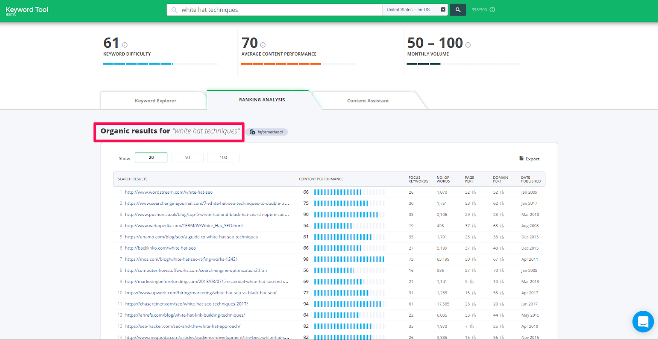Click domain perf chart icon in ahrefs row

502,315
